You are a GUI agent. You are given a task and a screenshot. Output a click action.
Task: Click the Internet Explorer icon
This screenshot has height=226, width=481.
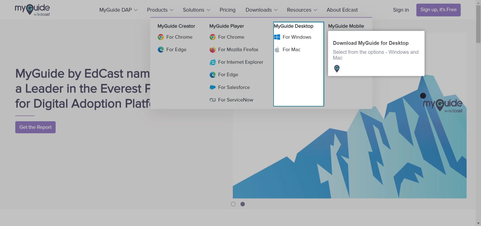[212, 62]
